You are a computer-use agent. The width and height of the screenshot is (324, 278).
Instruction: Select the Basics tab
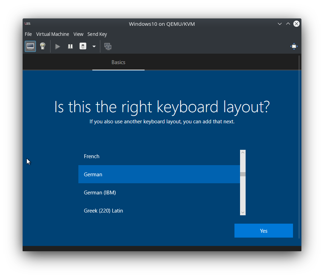(x=118, y=62)
